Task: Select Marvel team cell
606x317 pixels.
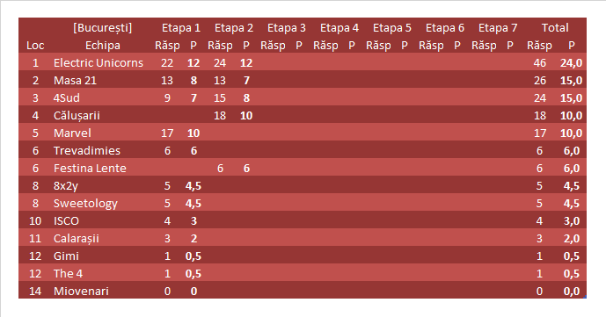Action: coord(72,133)
